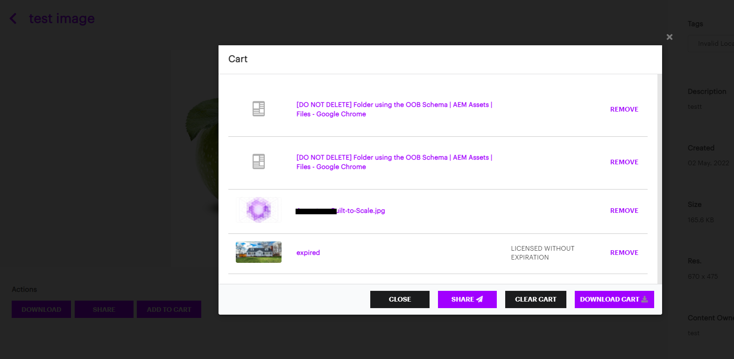Open first DO NOT DELETE Folder link

tap(394, 109)
